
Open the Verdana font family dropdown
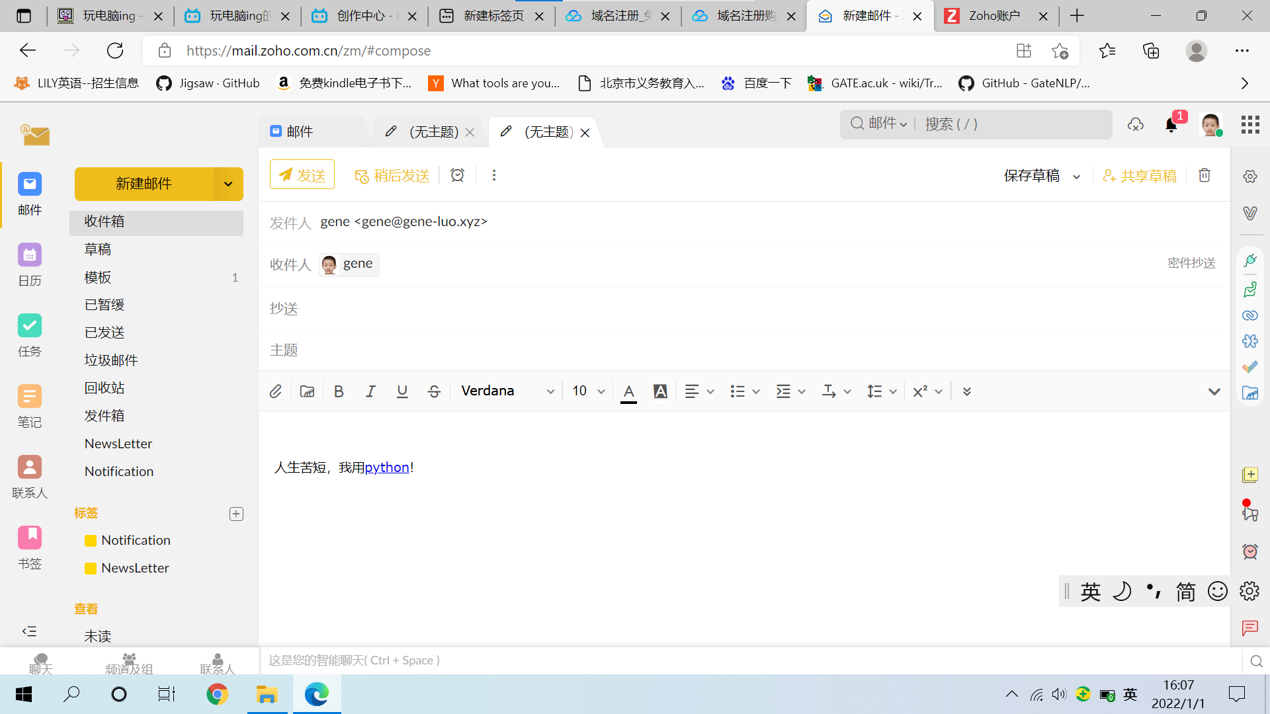(x=507, y=391)
